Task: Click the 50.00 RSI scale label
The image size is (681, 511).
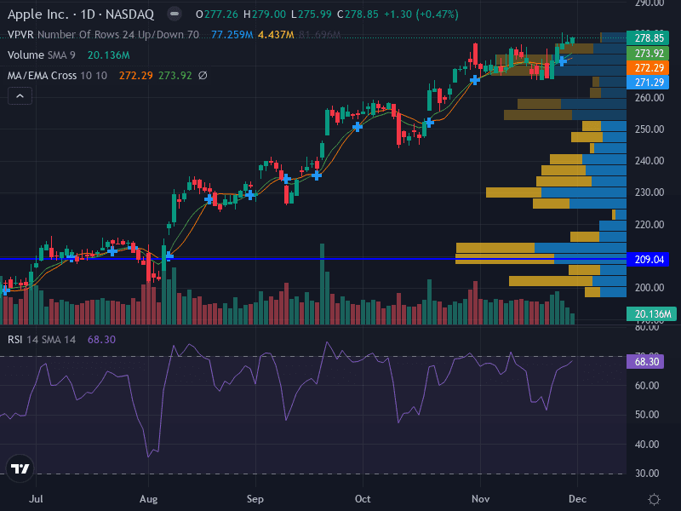Action: point(647,415)
